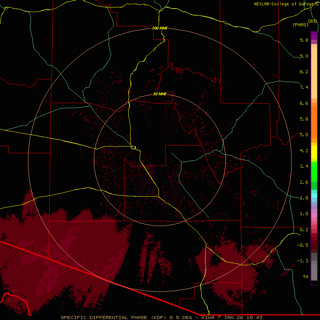Click the 6.6 value on the color scale

pyautogui.click(x=304, y=103)
